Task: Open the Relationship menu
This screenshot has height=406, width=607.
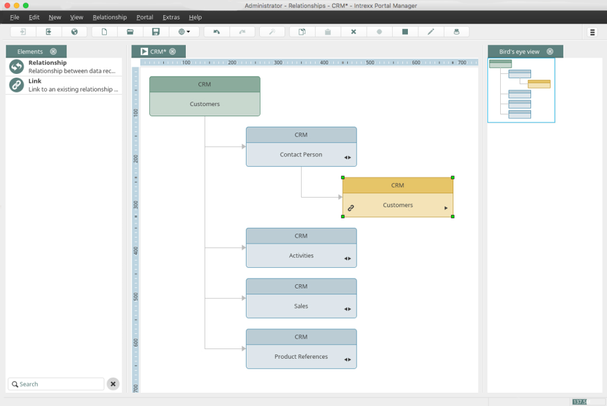Action: pos(109,17)
